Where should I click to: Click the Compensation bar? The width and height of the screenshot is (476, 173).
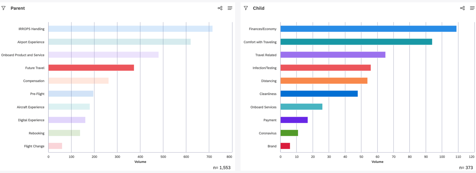tap(78, 81)
